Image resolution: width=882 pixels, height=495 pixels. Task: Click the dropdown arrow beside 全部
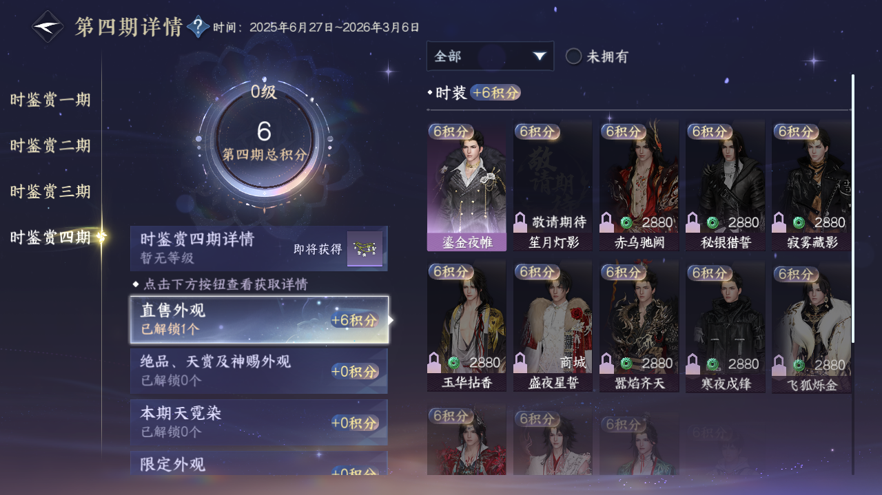pyautogui.click(x=540, y=56)
